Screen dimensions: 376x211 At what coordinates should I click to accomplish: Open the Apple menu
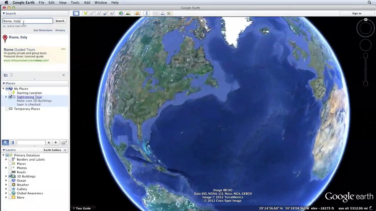tap(6, 3)
